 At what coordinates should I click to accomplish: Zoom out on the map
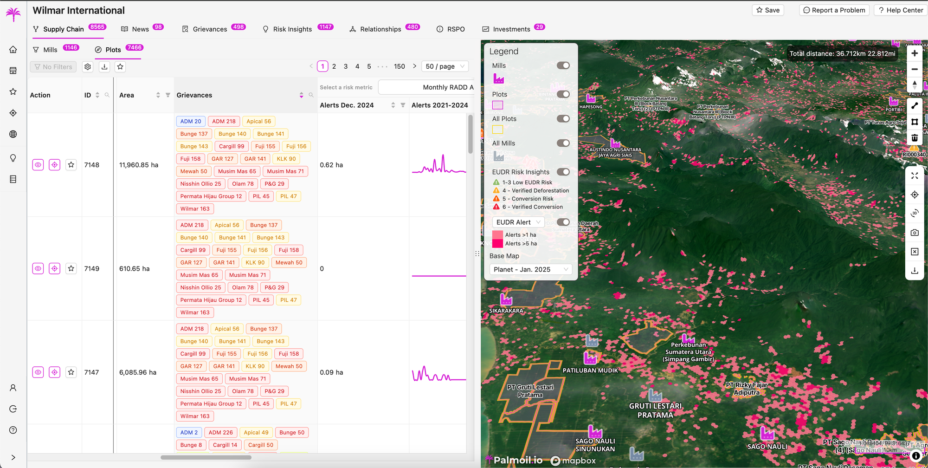(915, 69)
